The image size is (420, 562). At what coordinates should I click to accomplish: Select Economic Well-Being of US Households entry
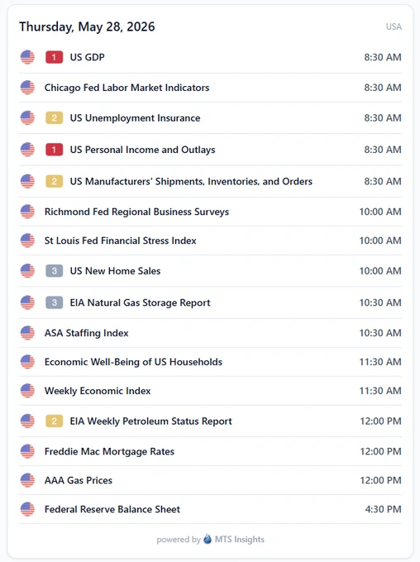coord(133,362)
